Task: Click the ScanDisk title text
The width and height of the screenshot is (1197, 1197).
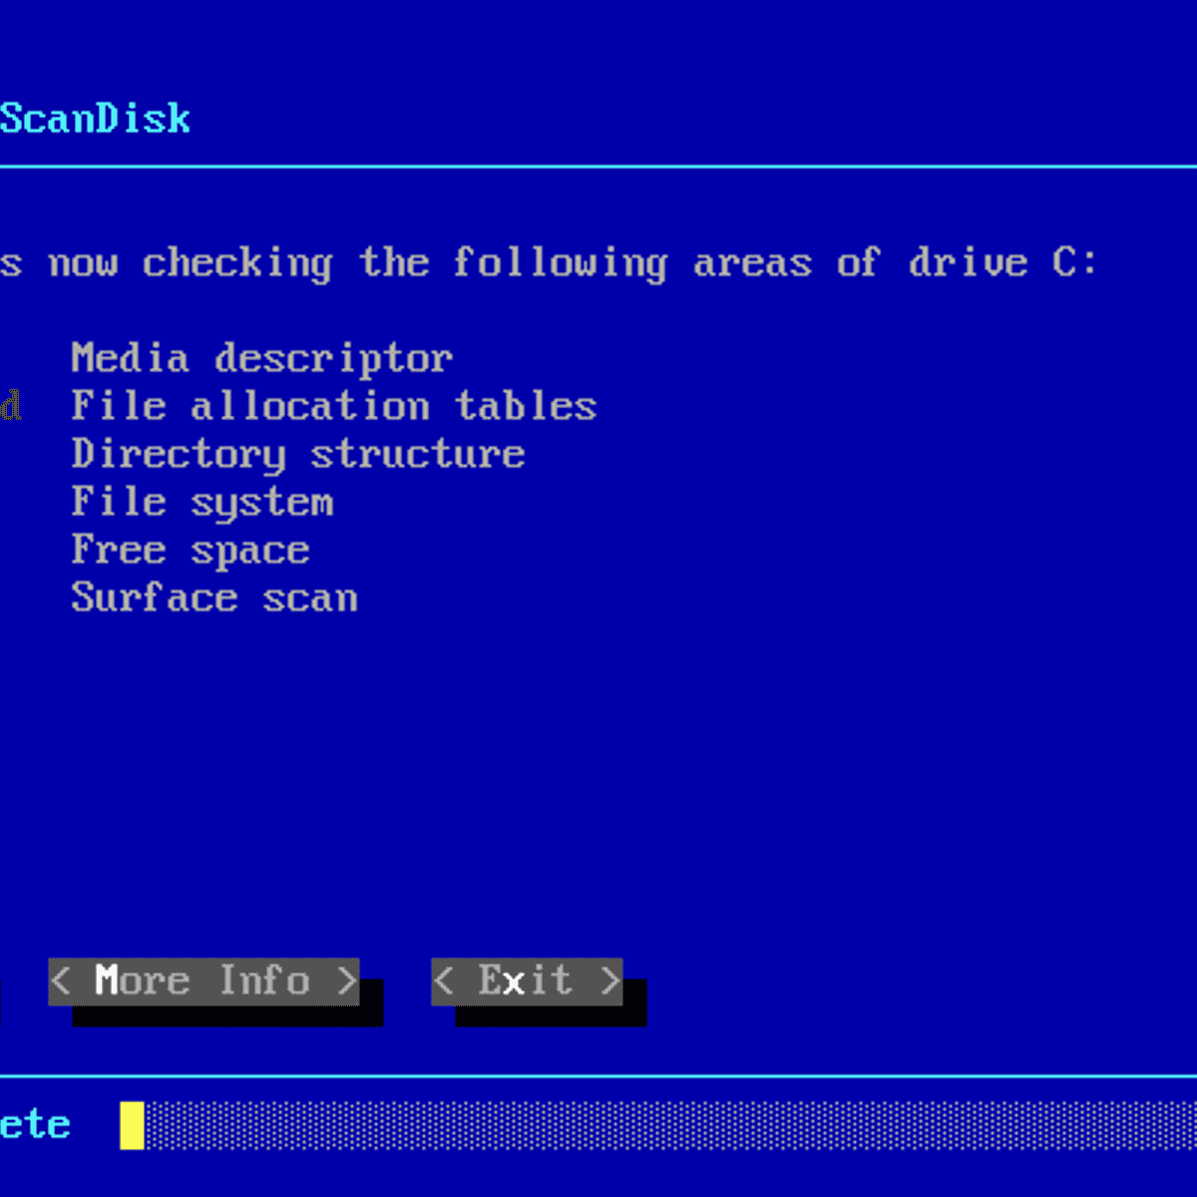Action: pyautogui.click(x=95, y=118)
